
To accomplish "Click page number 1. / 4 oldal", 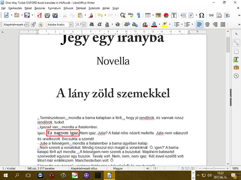I will click(x=9, y=168).
